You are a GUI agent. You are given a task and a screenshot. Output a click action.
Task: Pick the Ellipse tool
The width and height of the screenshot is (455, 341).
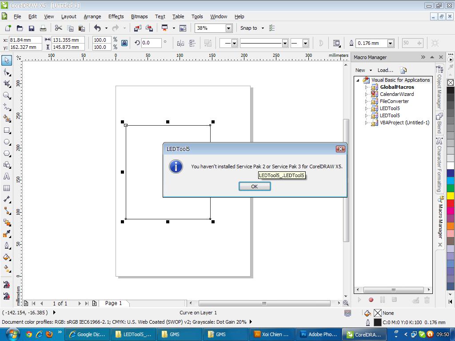point(7,142)
